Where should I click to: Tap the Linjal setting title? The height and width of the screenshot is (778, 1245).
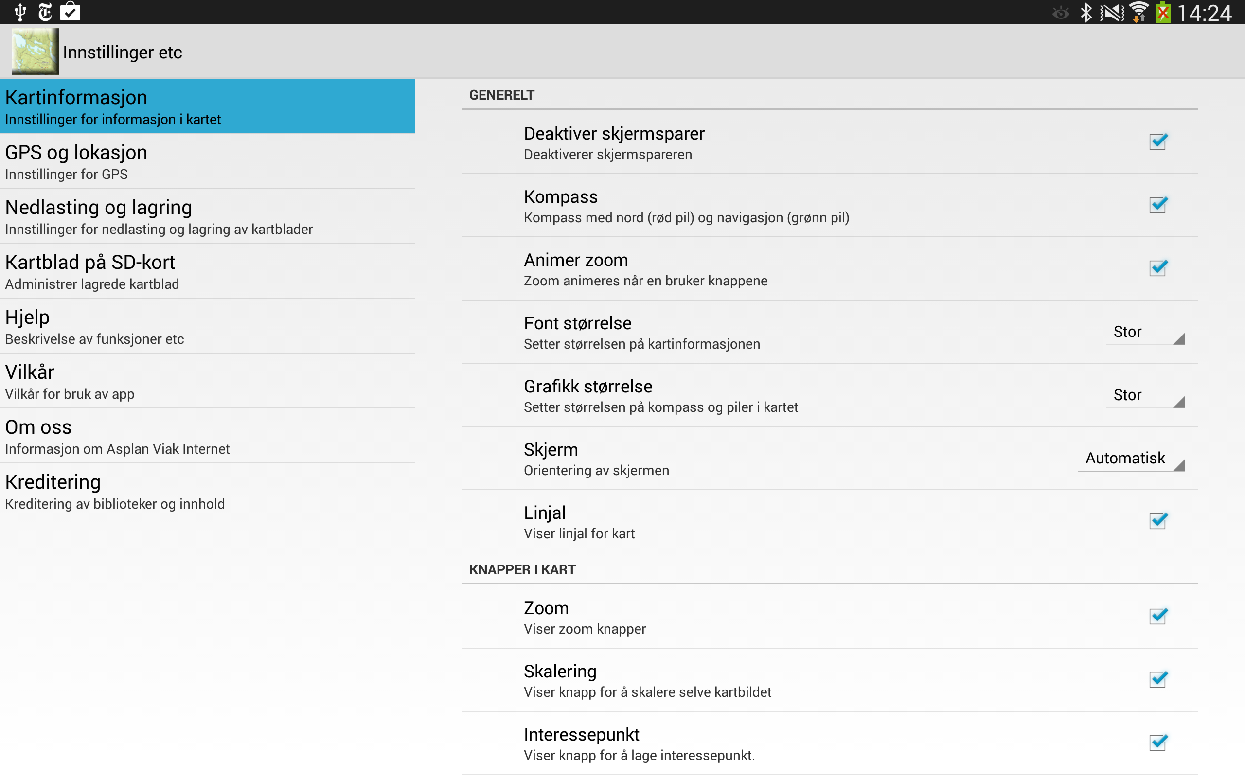coord(544,513)
